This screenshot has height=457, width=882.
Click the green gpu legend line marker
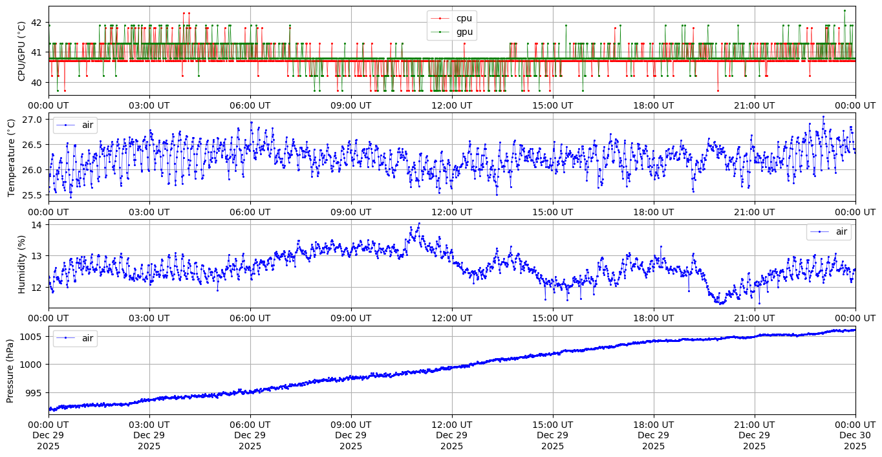click(440, 31)
